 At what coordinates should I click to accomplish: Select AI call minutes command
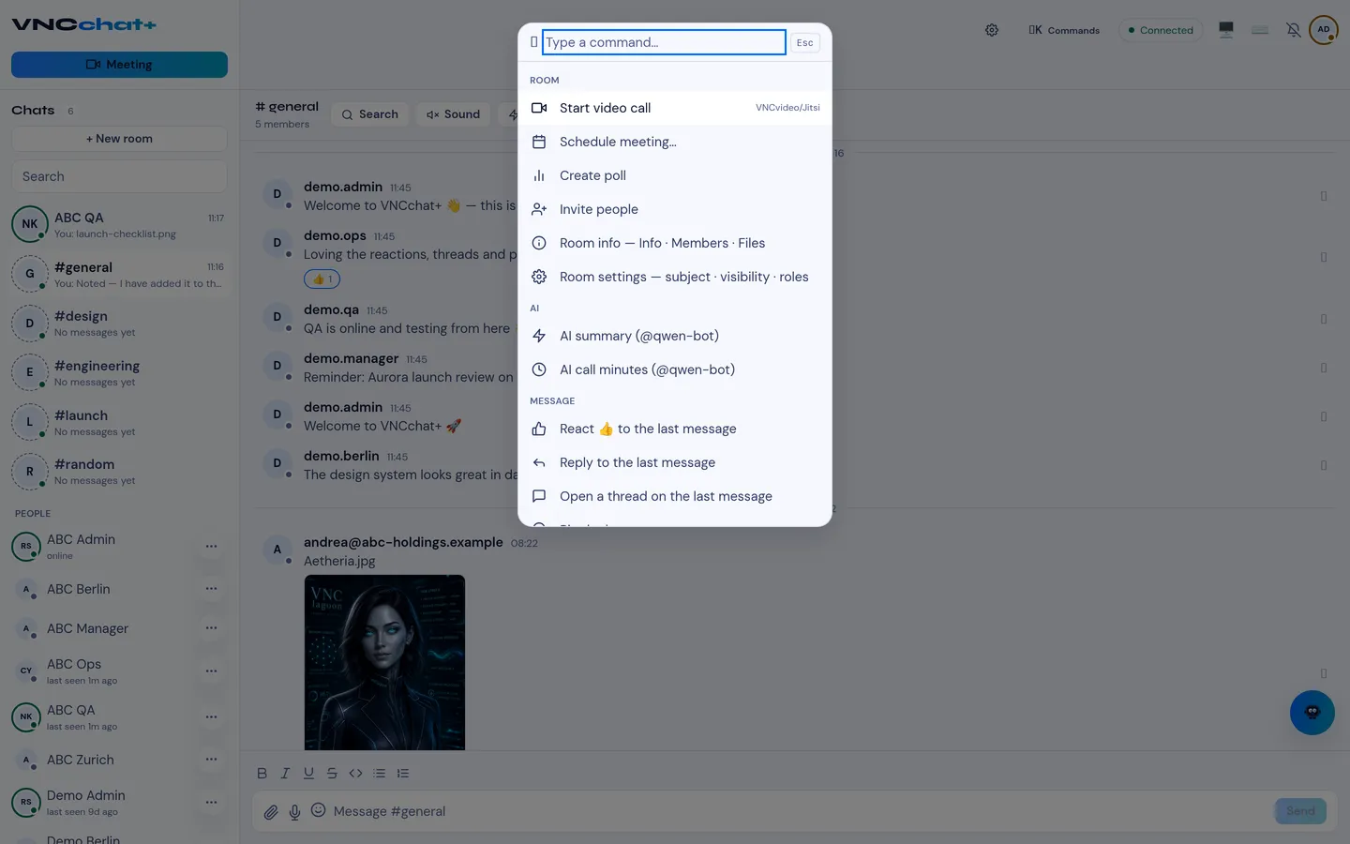[675, 369]
